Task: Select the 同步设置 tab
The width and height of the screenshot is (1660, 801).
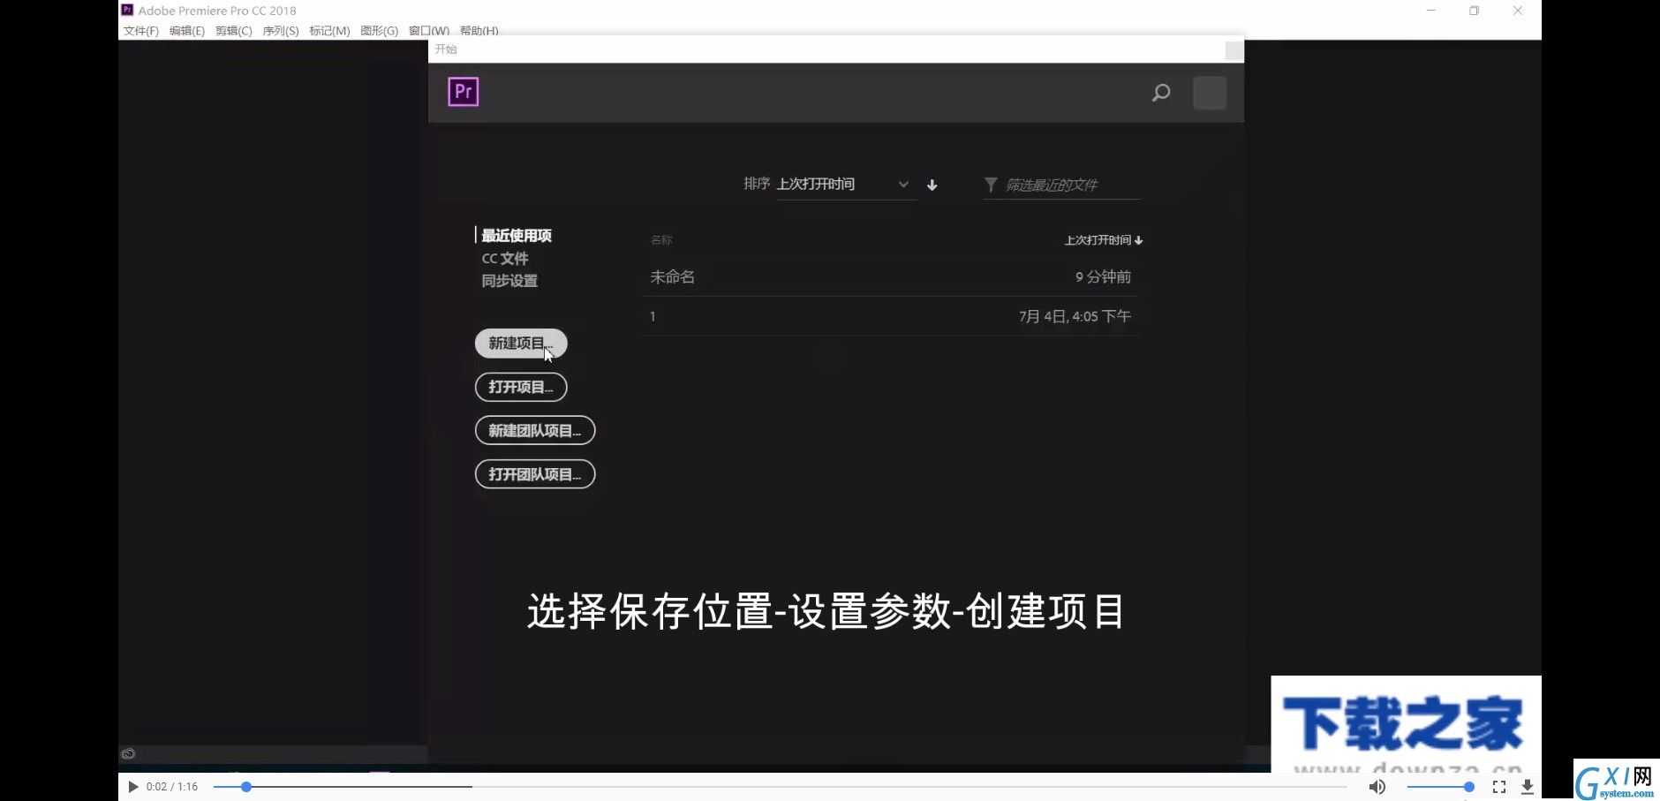Action: (x=509, y=281)
